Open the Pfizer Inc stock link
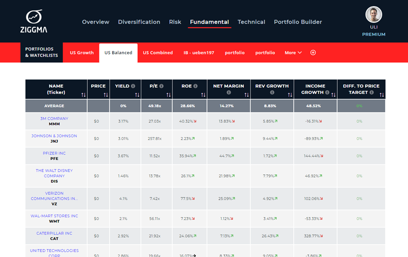This screenshot has width=408, height=257. pos(50,153)
